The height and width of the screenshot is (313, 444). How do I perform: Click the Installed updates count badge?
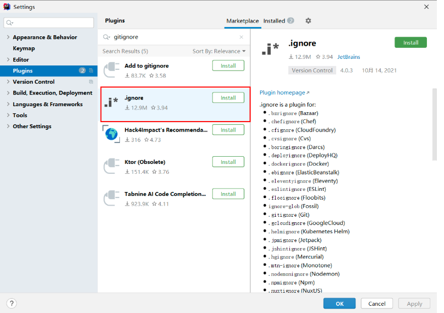(x=290, y=21)
